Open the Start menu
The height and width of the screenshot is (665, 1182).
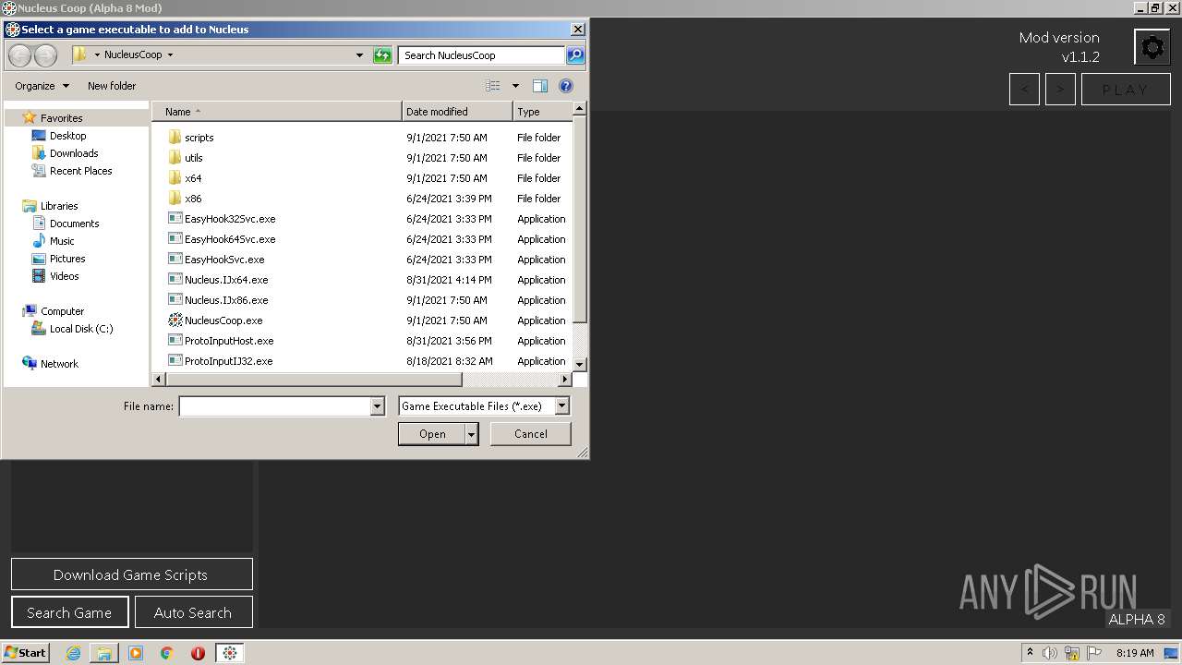(25, 652)
